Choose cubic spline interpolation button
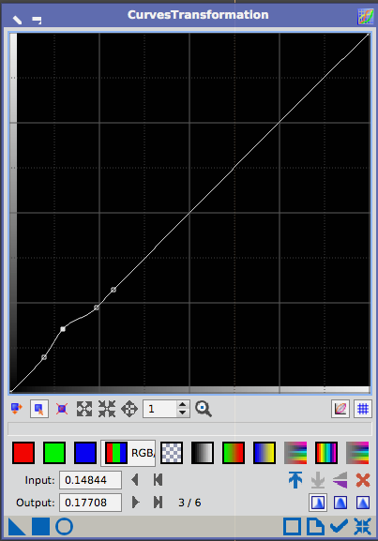This screenshot has width=378, height=541. point(340,503)
